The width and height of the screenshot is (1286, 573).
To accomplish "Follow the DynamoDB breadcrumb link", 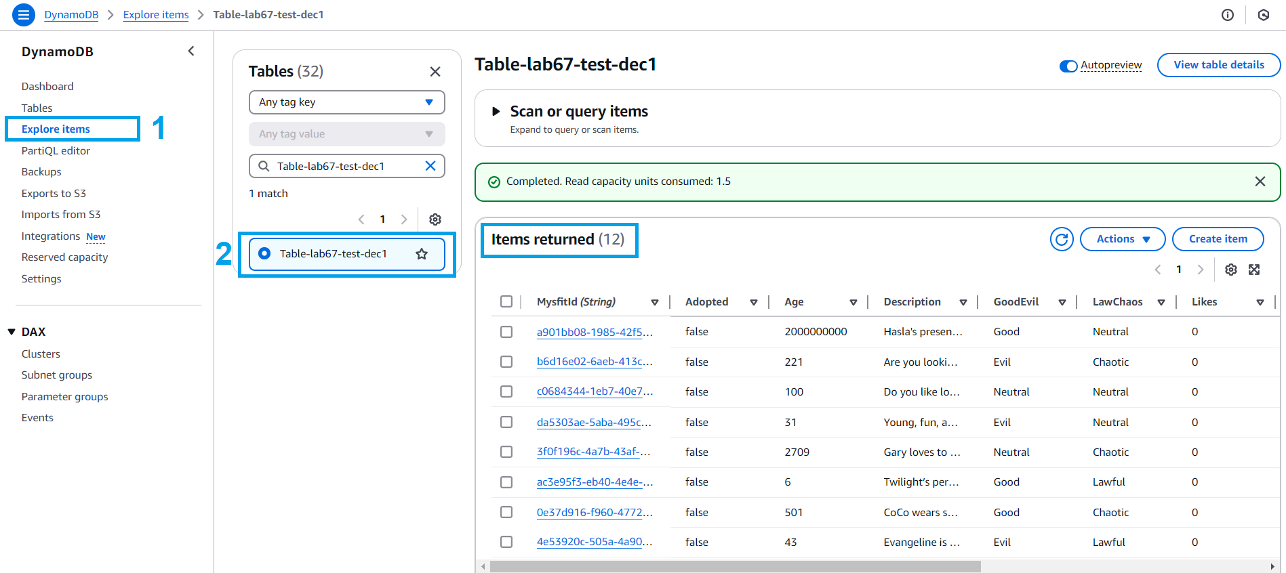I will [71, 15].
